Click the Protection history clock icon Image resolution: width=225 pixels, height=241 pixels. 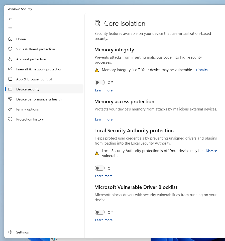tap(10, 119)
